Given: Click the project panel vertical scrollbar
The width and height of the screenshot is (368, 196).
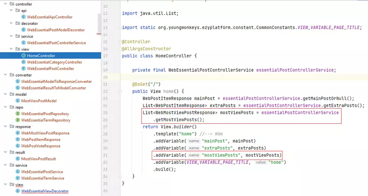Looking at the screenshot, I should pyautogui.click(x=99, y=22).
